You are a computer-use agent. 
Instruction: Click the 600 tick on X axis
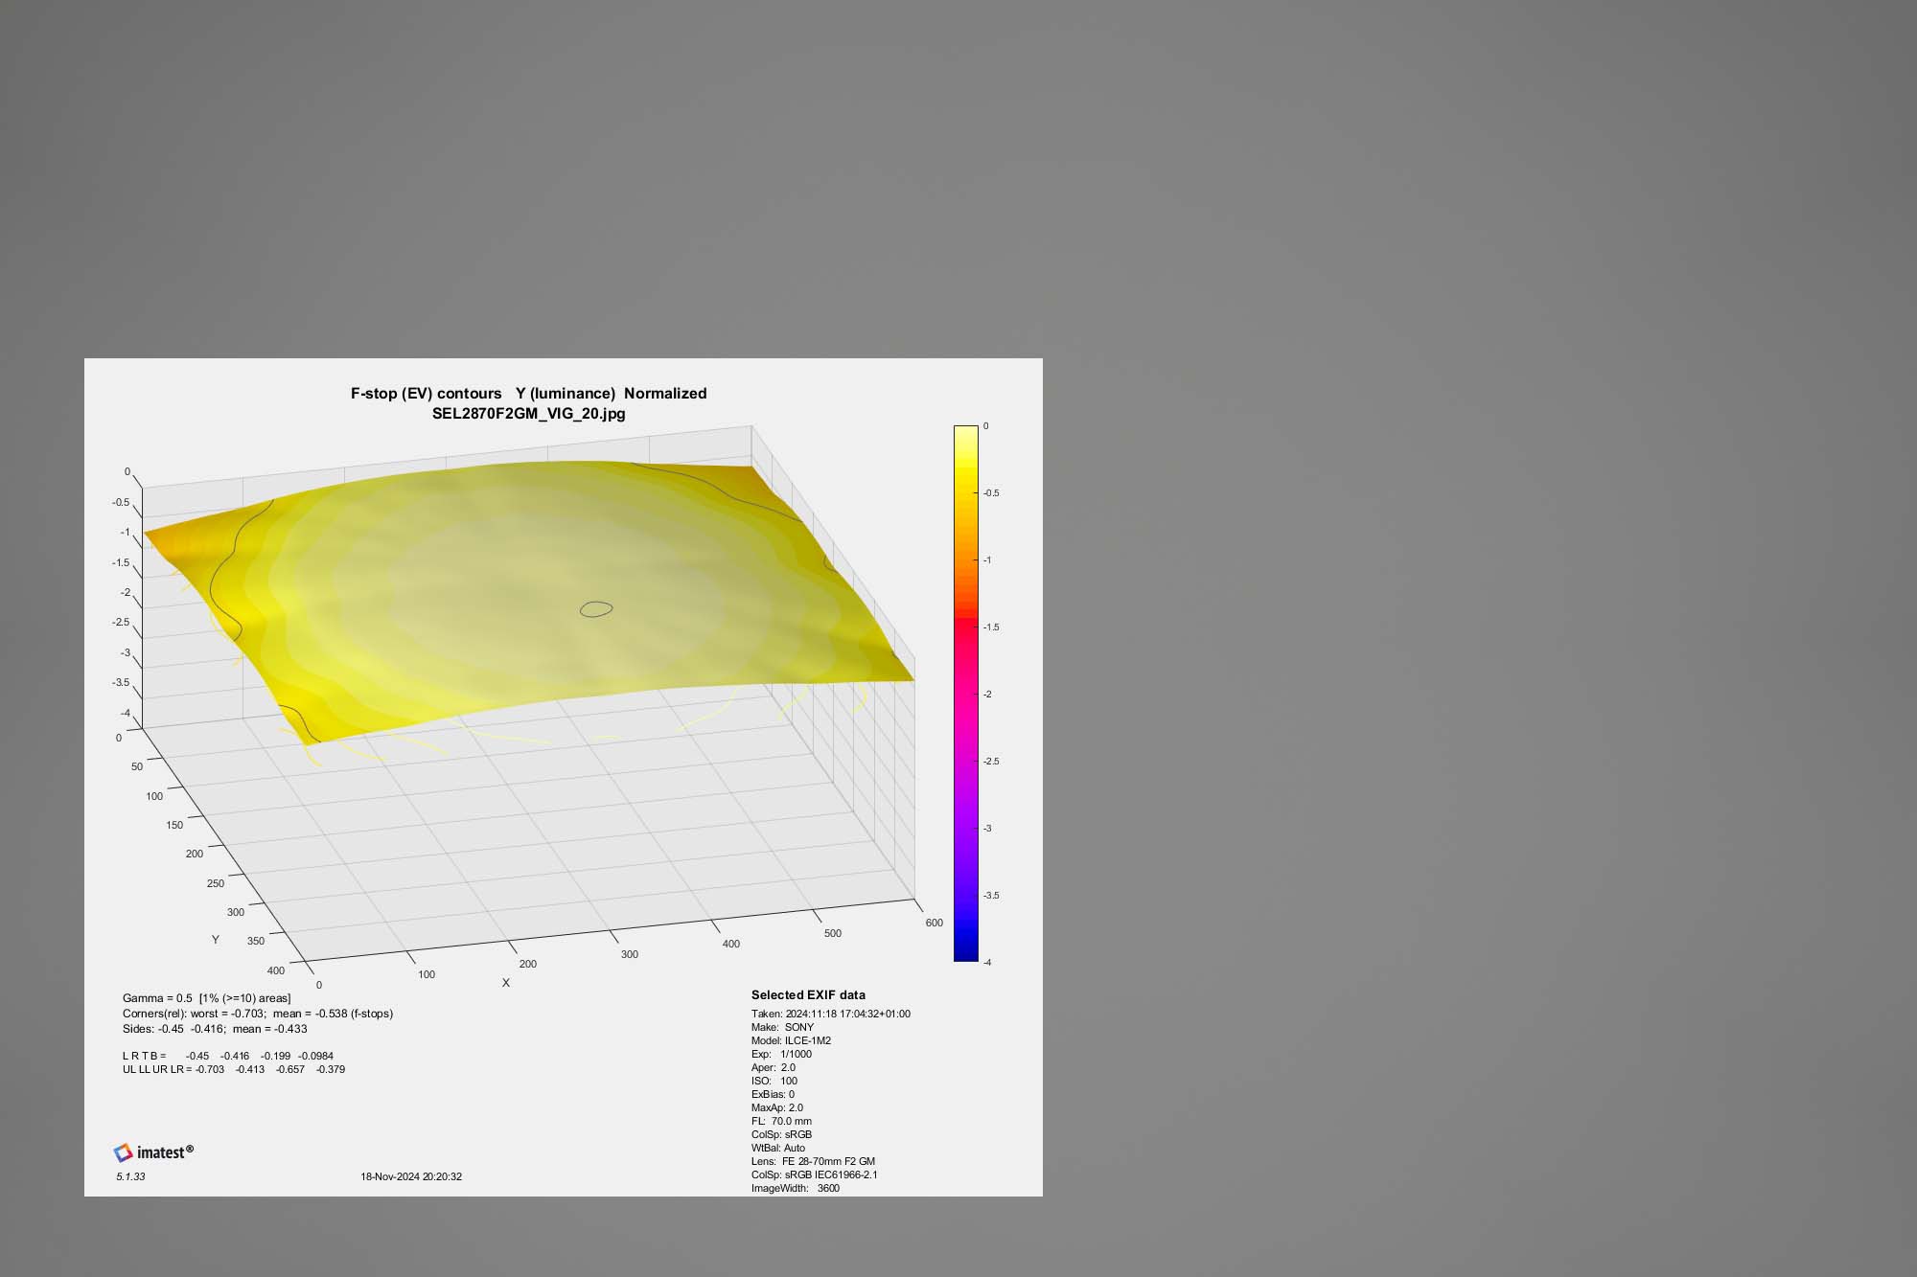point(934,923)
